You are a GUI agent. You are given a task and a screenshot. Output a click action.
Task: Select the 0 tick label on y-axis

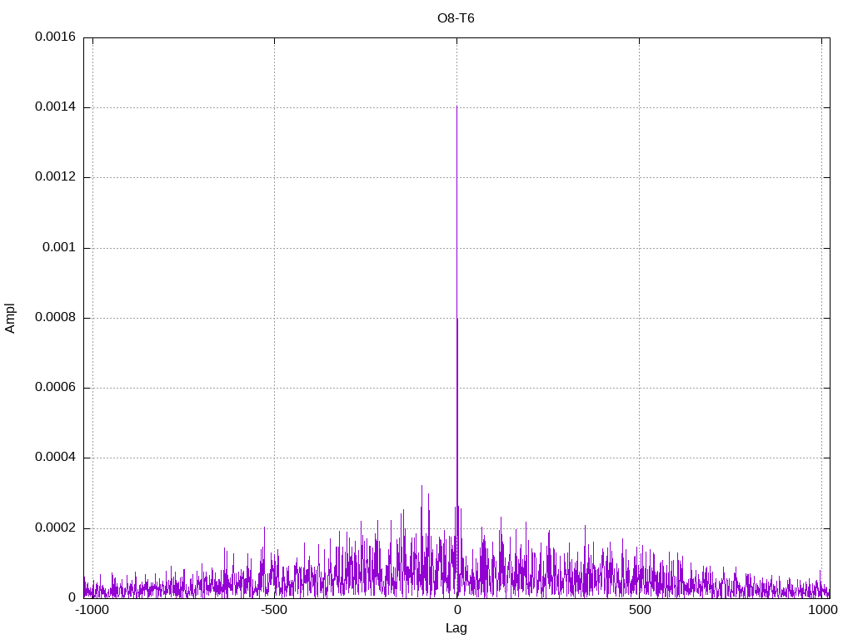(72, 597)
